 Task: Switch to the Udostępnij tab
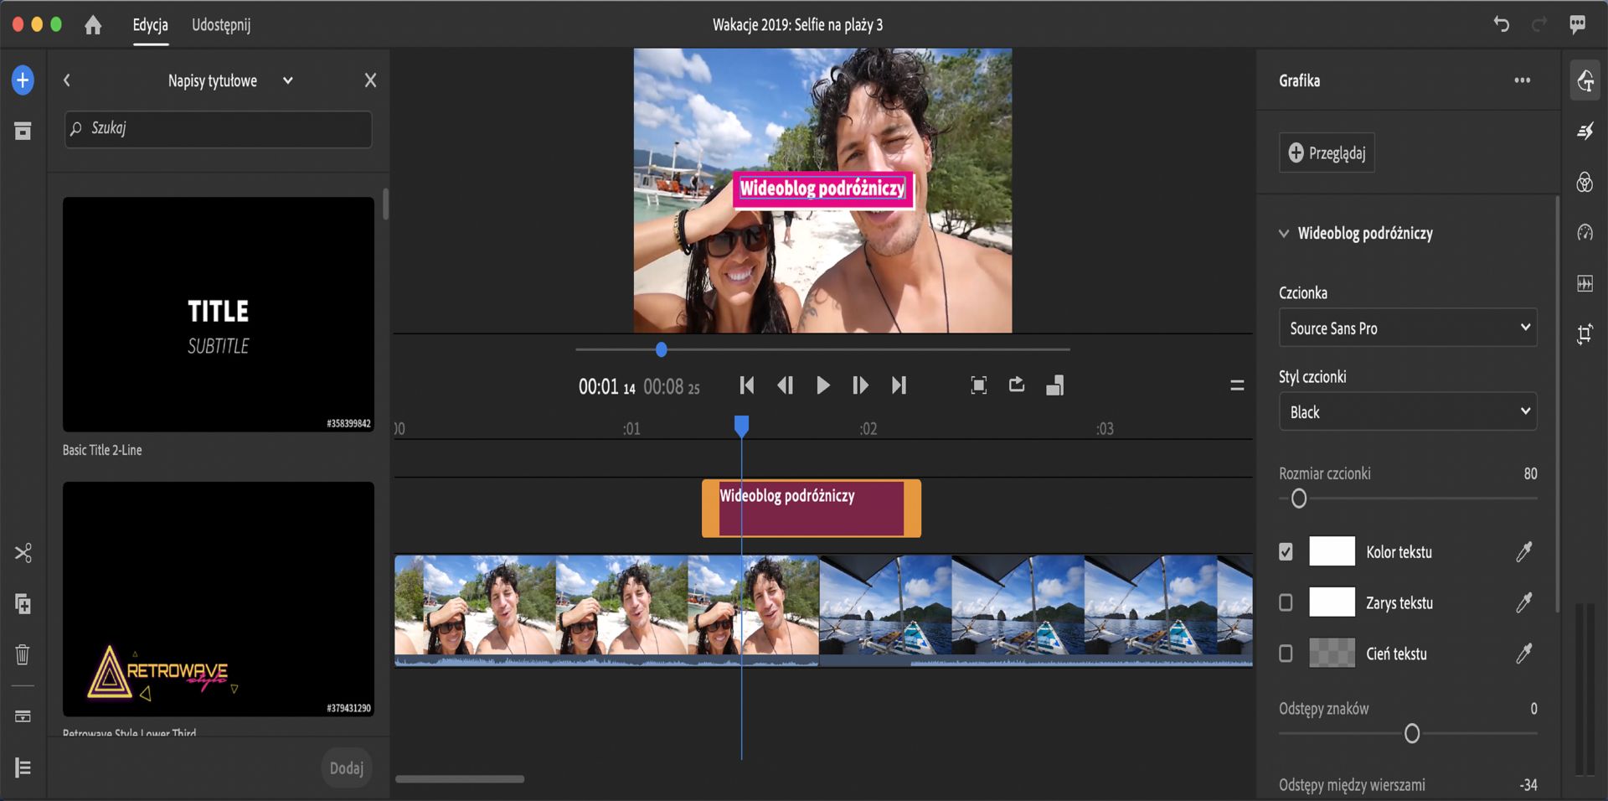[221, 25]
